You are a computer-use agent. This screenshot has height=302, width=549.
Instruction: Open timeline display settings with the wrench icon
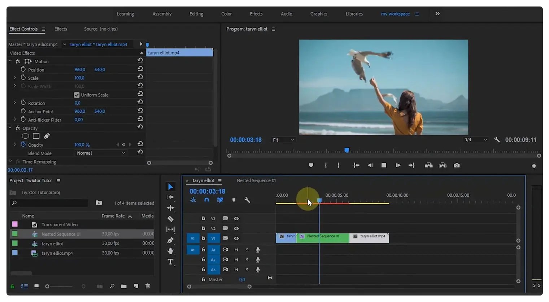click(x=248, y=200)
